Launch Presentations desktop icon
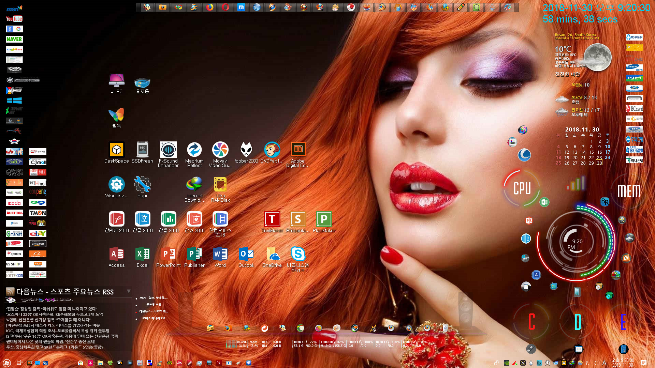 (298, 222)
